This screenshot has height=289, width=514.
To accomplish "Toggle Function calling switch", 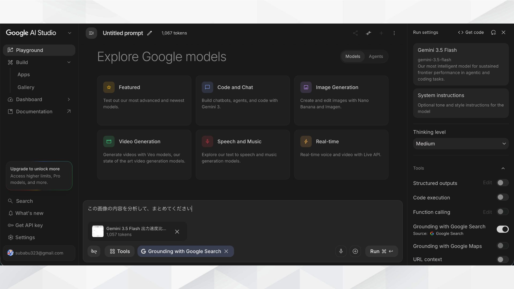I will [502, 212].
